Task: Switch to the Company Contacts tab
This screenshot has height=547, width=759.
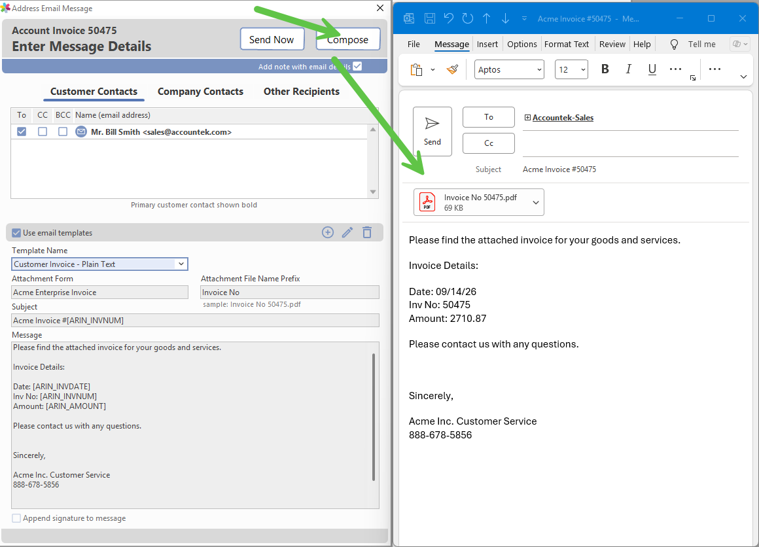Action: click(x=200, y=92)
